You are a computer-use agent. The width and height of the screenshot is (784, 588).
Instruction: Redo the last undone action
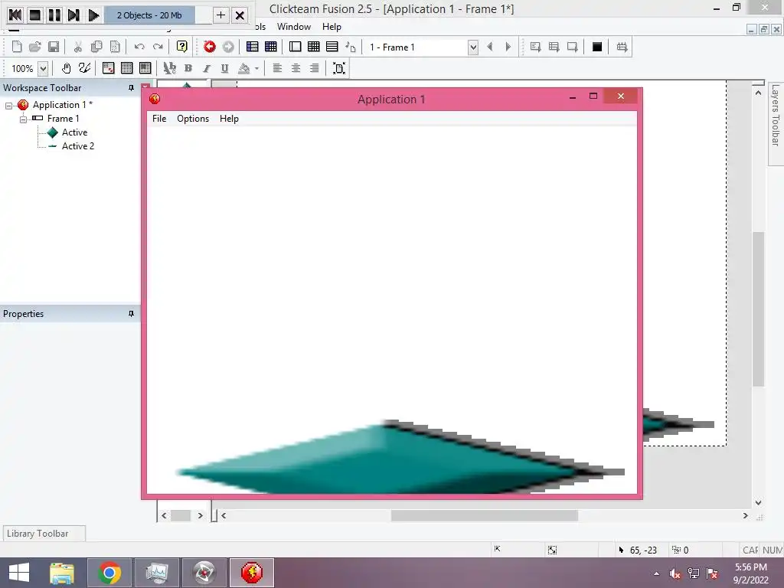point(158,47)
